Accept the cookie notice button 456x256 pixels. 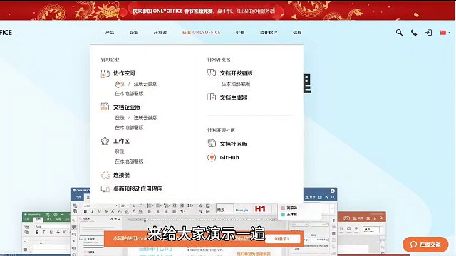point(282,239)
